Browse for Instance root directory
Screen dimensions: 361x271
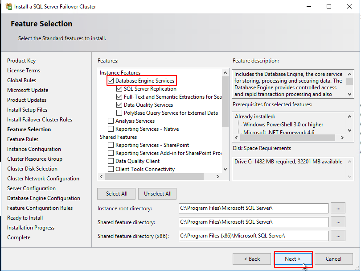pyautogui.click(x=338, y=208)
